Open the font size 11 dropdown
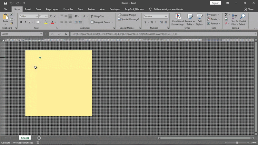This screenshot has height=145, width=258. pos(46,16)
